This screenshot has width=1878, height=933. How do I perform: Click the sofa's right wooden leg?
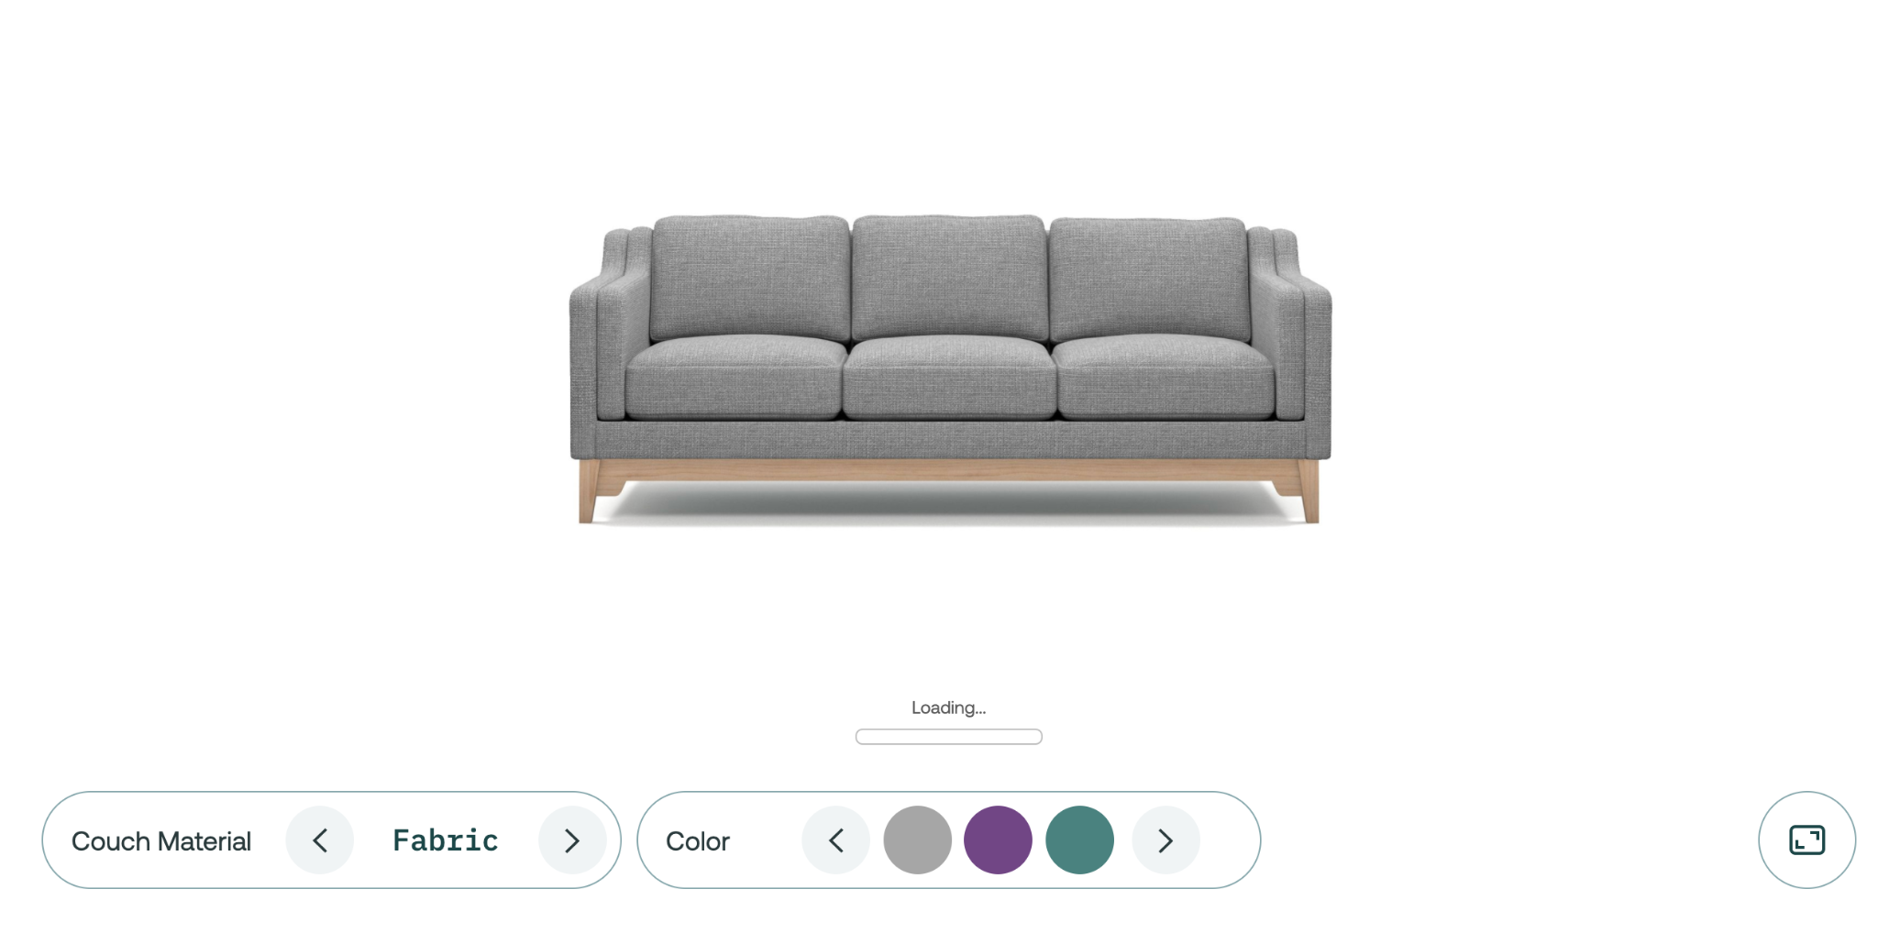(x=1305, y=492)
